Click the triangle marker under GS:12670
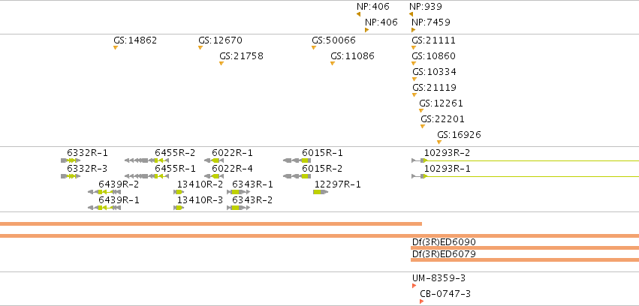 click(x=200, y=47)
